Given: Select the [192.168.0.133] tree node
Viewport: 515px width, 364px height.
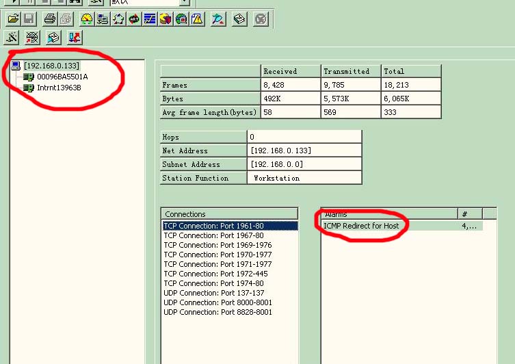Looking at the screenshot, I should click(x=51, y=66).
